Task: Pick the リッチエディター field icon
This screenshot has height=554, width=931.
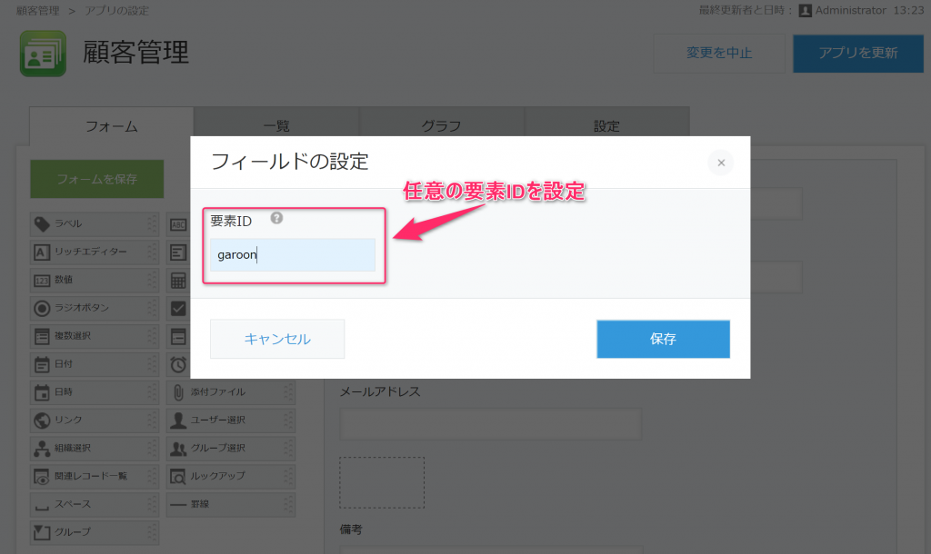Action: [42, 252]
